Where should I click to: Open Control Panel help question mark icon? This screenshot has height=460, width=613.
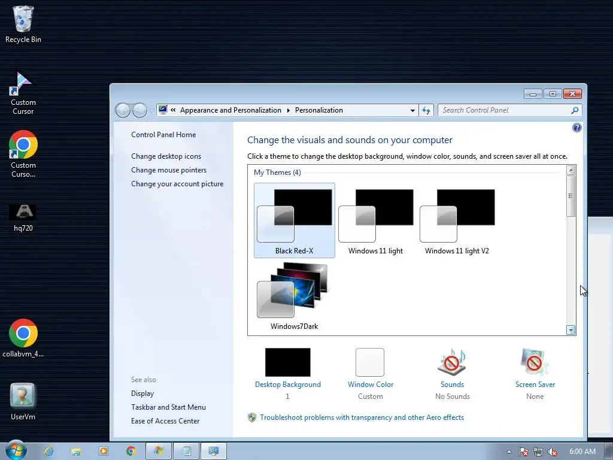[576, 128]
